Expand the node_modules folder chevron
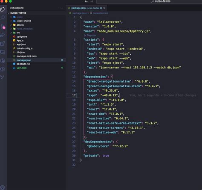Viewport: 202px width, 190px height. (11, 29)
